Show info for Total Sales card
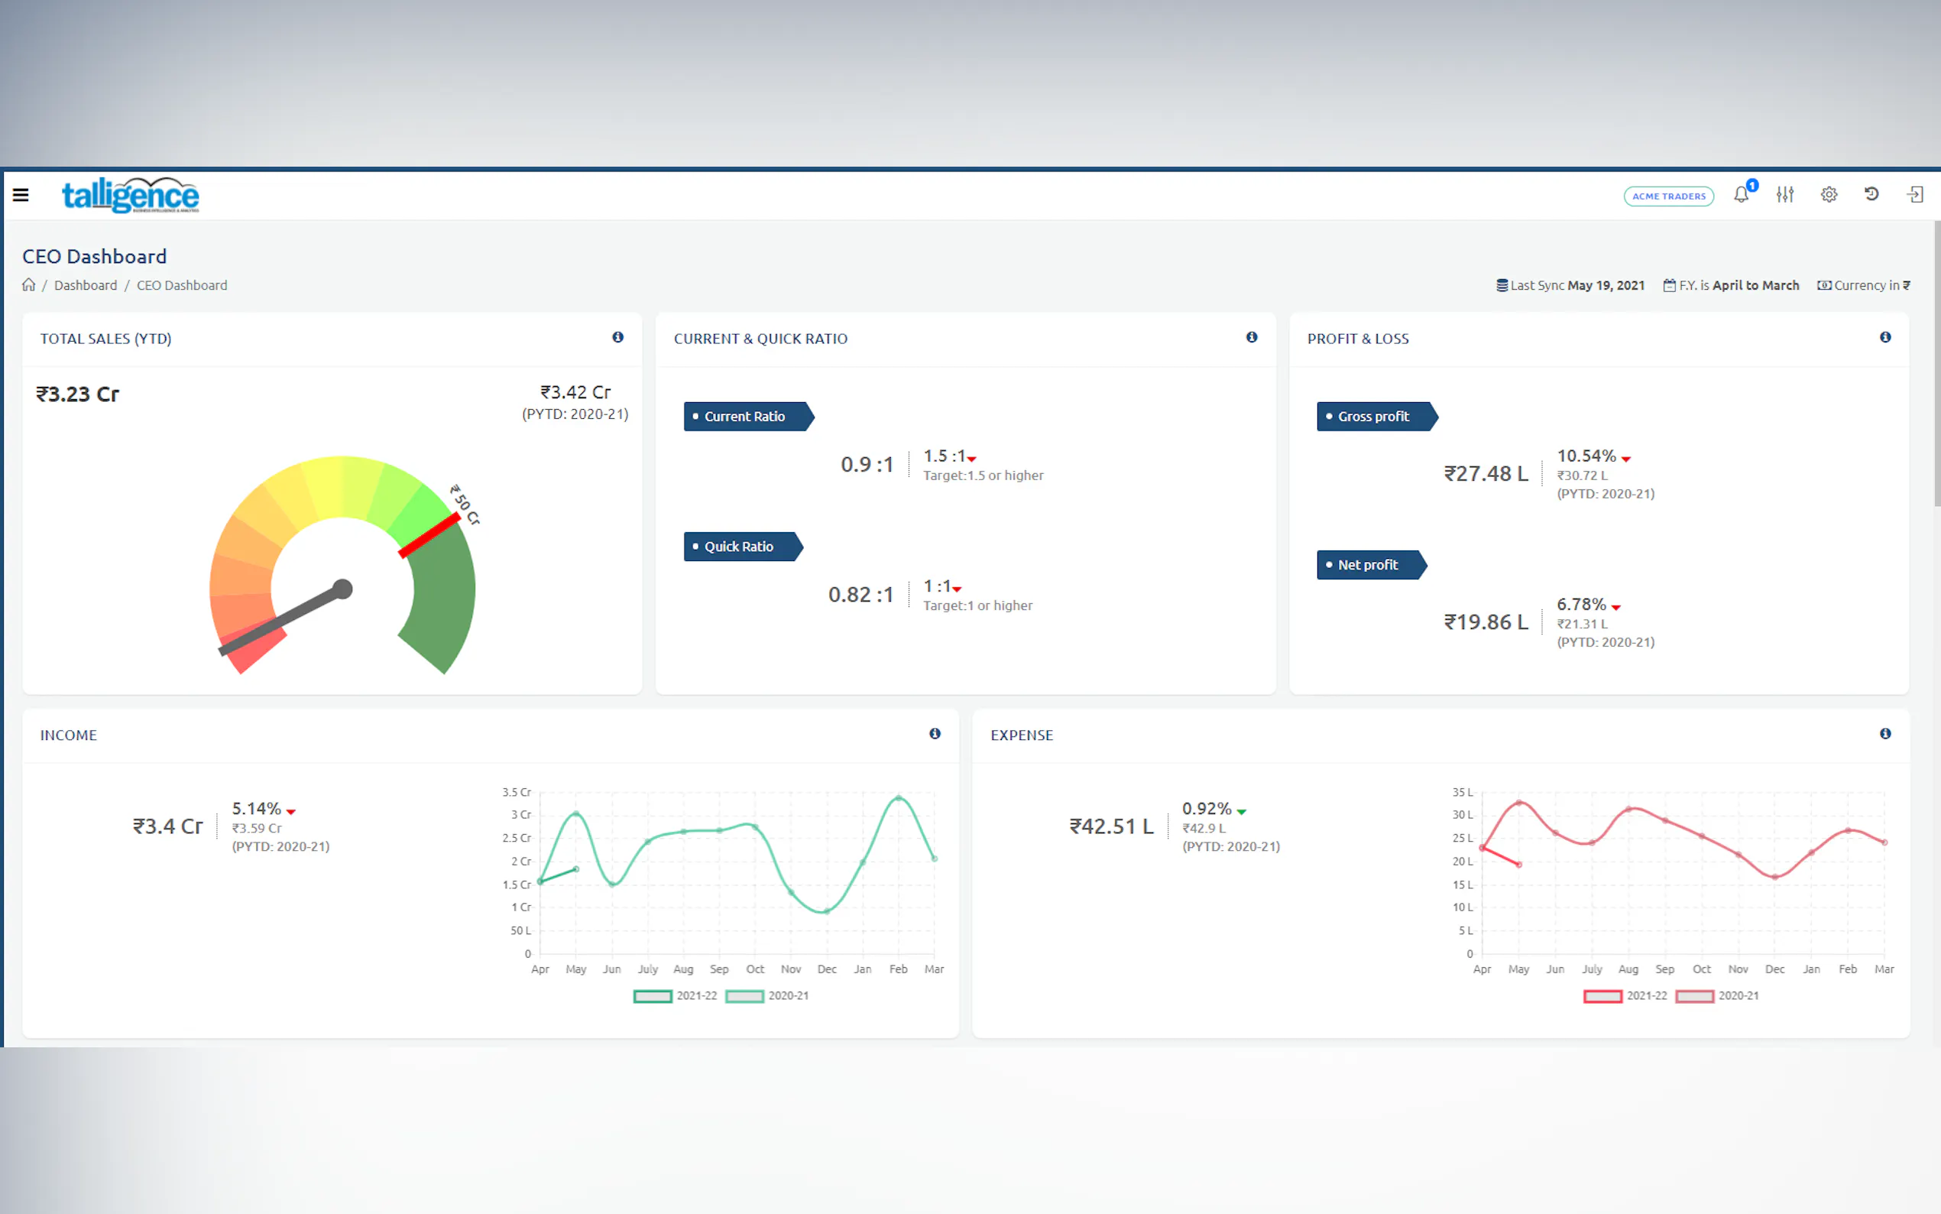This screenshot has width=1941, height=1214. (618, 337)
